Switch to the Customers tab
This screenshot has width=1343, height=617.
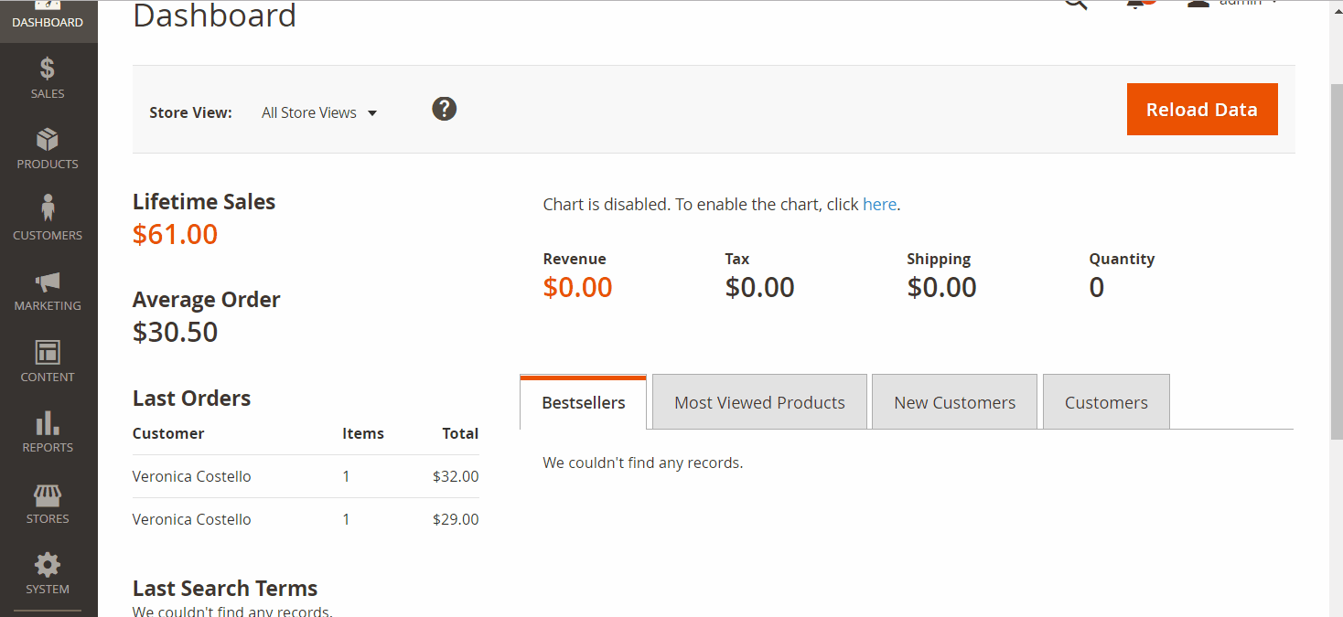[x=1106, y=402]
